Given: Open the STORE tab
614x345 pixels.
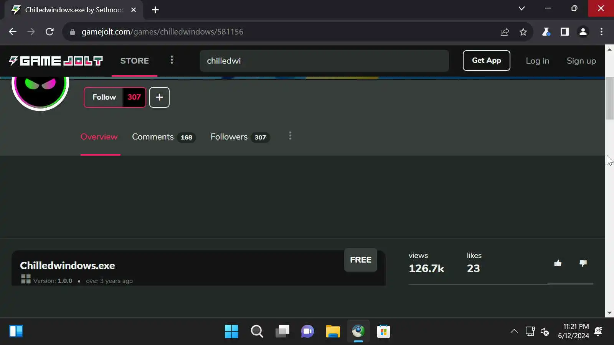Looking at the screenshot, I should point(134,61).
